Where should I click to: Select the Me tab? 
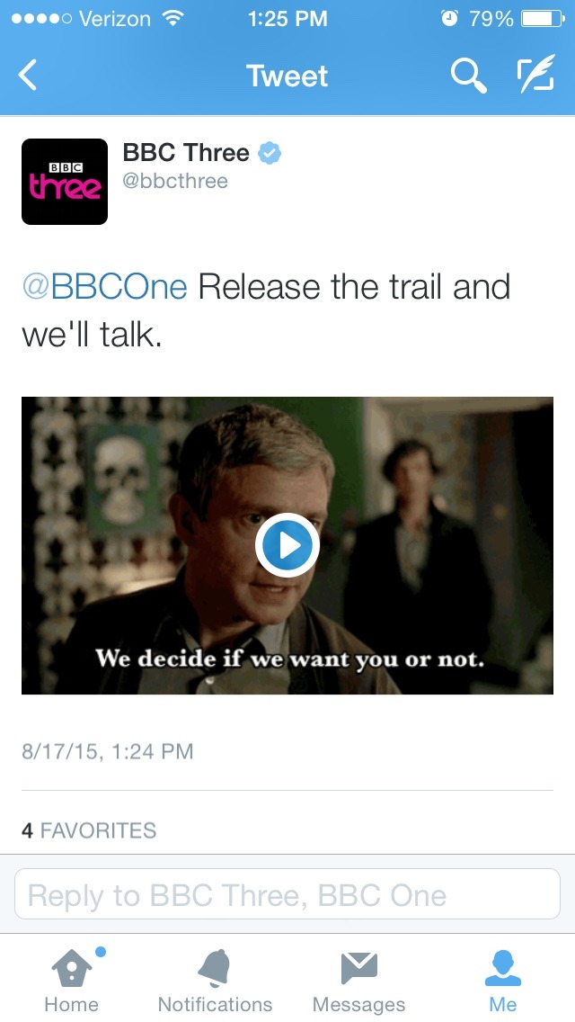pos(503,981)
